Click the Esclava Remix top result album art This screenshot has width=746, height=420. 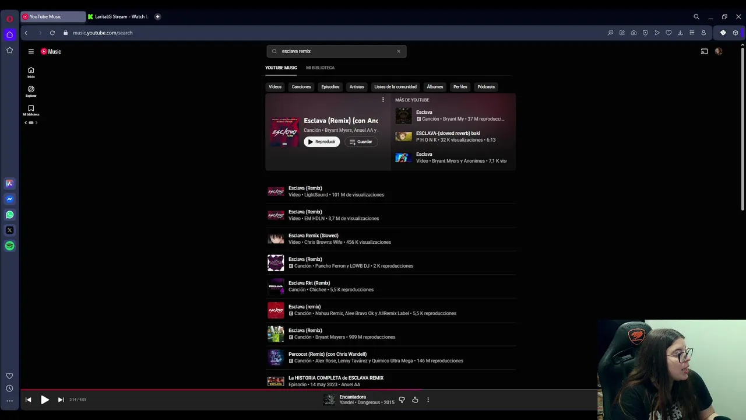click(x=284, y=132)
